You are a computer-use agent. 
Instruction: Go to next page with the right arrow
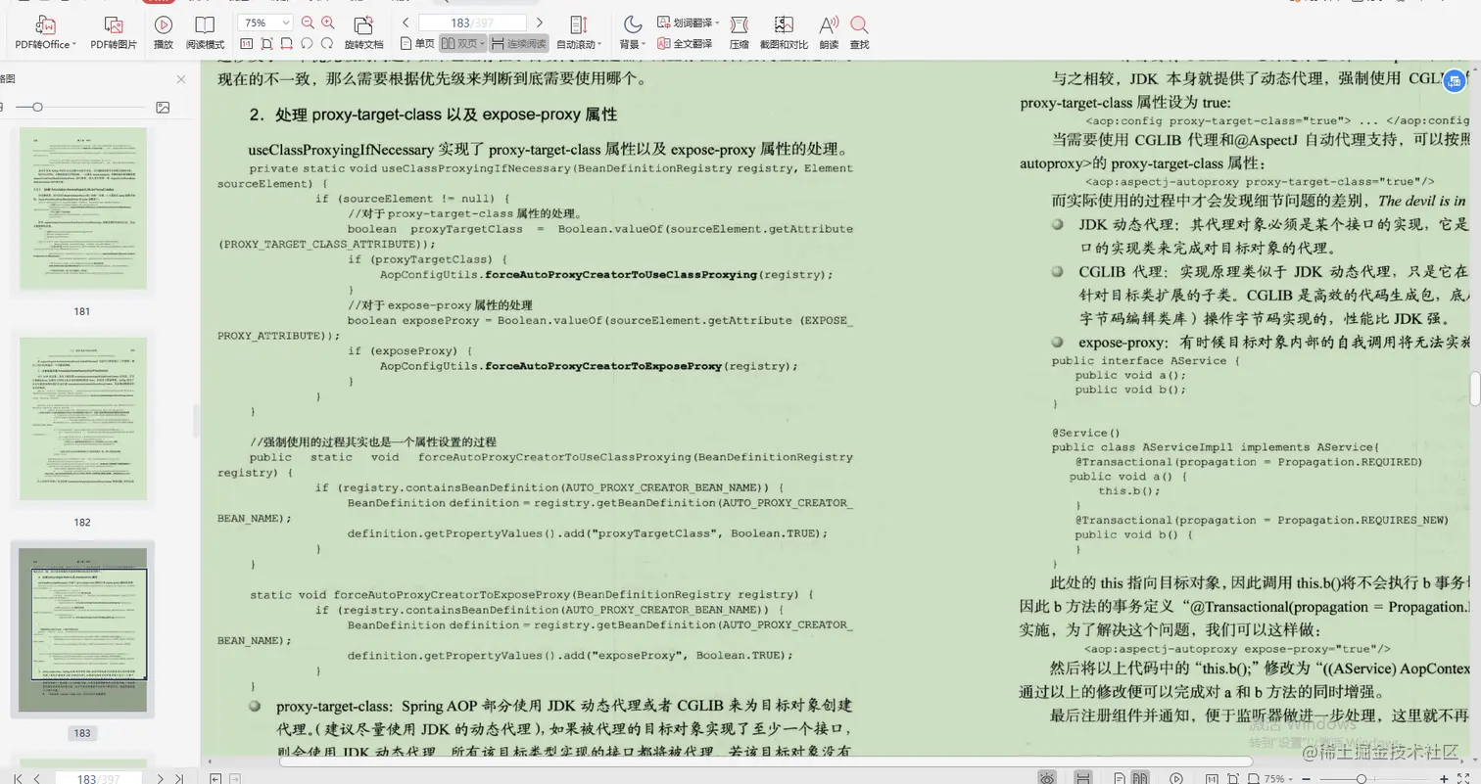tap(540, 22)
